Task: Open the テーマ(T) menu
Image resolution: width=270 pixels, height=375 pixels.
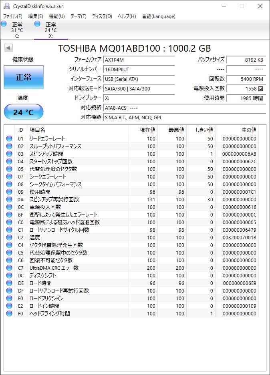Action: pos(78,16)
